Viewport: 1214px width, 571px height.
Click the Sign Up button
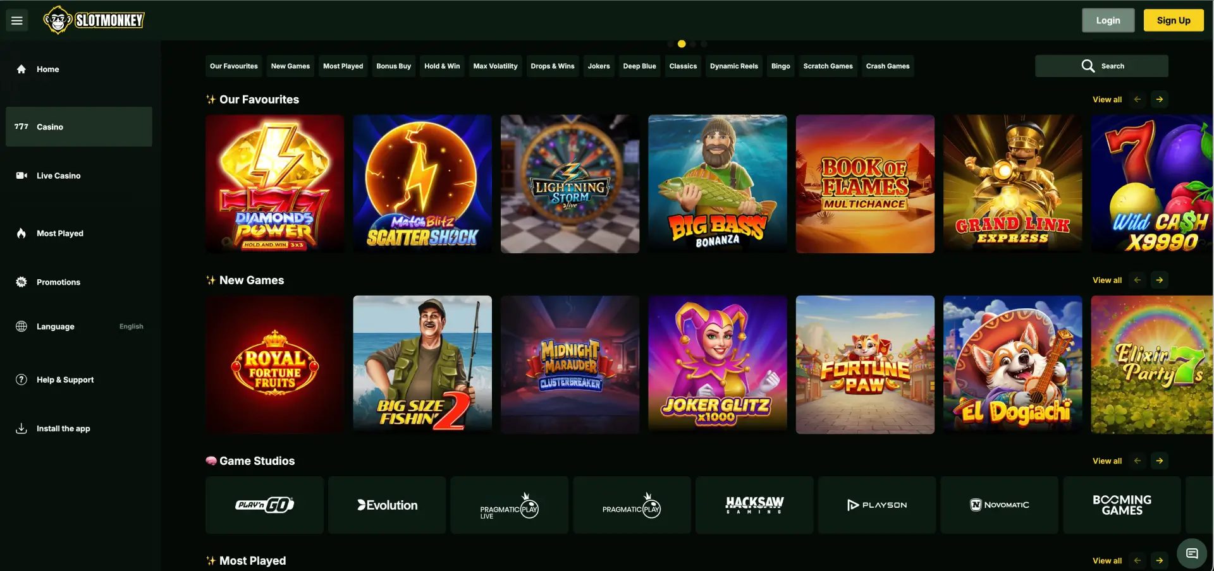1174,21
